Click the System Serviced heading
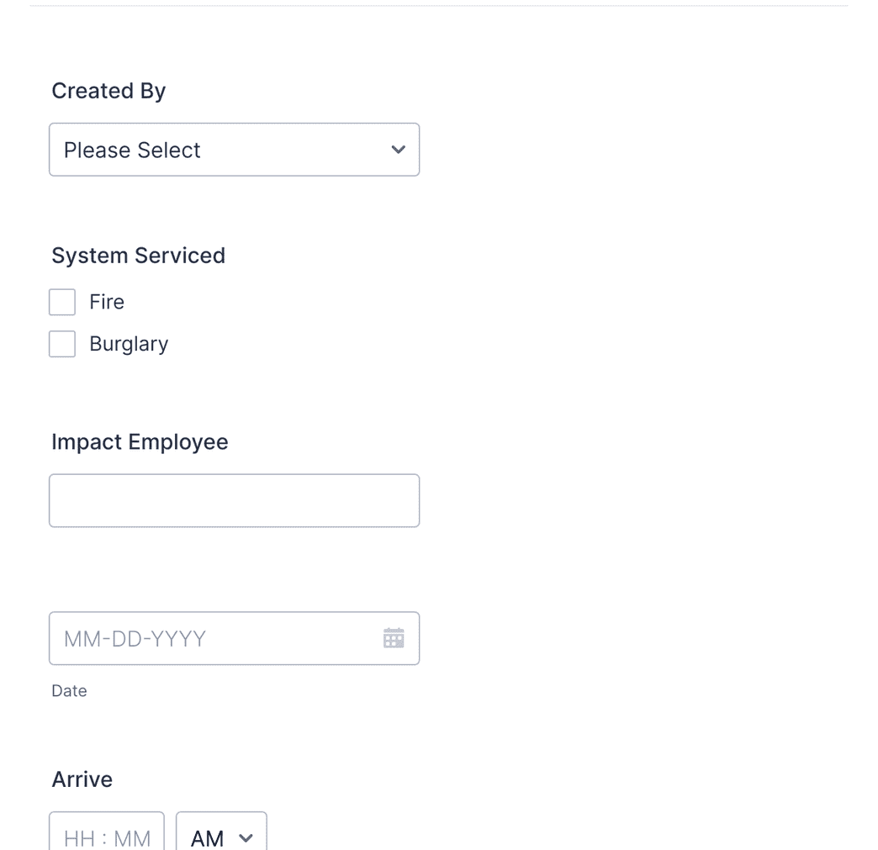The height and width of the screenshot is (850, 878). tap(138, 256)
